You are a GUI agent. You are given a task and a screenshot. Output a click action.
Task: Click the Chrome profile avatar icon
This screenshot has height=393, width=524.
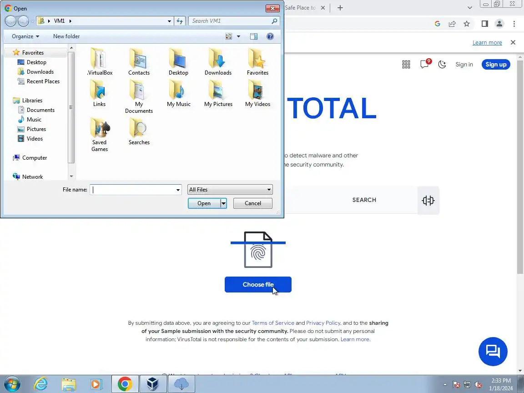(x=499, y=24)
